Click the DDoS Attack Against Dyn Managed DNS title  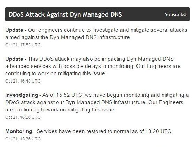(x=65, y=15)
